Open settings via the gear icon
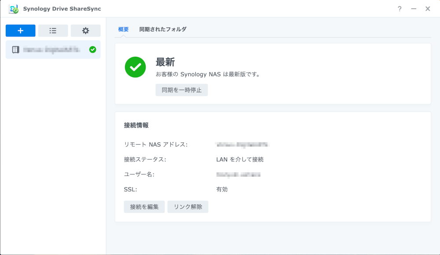This screenshot has width=440, height=255. point(86,31)
